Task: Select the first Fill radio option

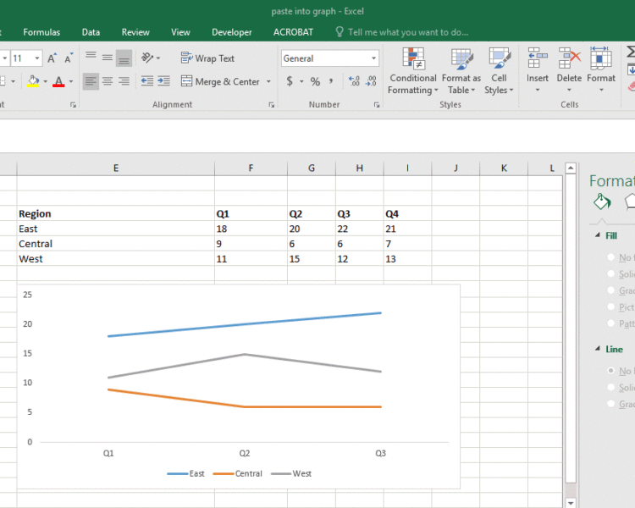Action: click(x=610, y=257)
